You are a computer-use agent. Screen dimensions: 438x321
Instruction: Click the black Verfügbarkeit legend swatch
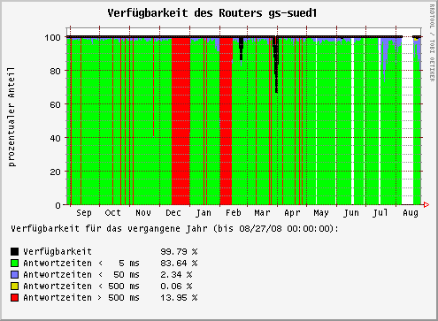(x=15, y=251)
